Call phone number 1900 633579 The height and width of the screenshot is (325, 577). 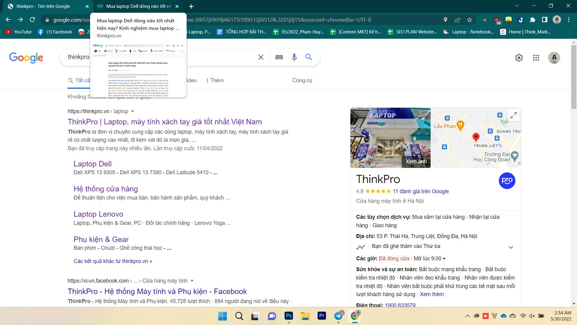(400, 305)
